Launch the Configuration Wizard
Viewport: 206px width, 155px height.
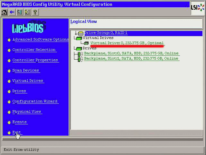coord(35,102)
